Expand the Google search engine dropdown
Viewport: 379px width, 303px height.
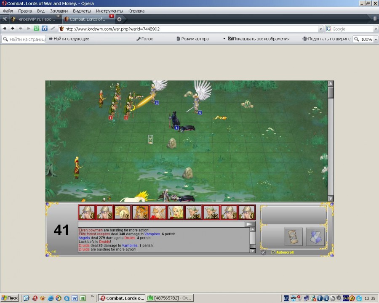(x=376, y=29)
